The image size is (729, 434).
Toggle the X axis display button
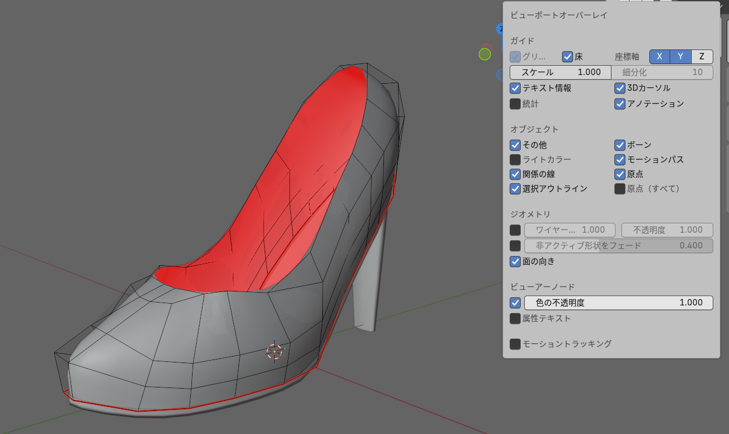pyautogui.click(x=659, y=56)
